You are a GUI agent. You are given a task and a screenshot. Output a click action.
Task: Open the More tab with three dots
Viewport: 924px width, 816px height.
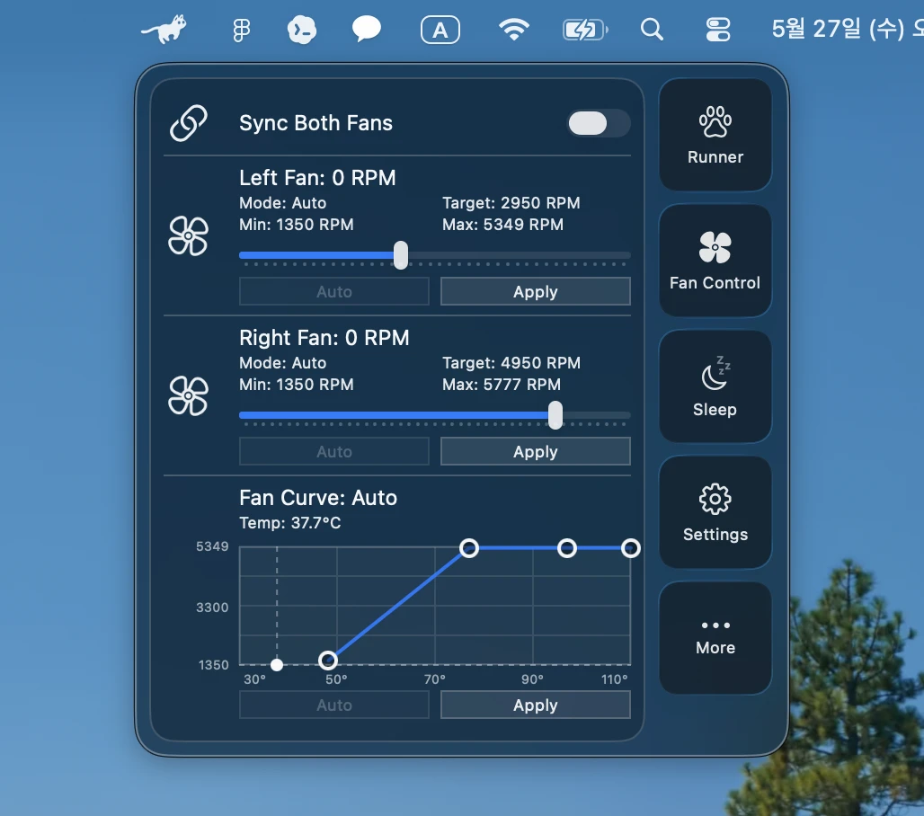[715, 637]
